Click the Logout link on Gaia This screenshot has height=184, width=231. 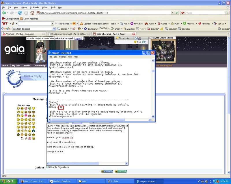point(78,38)
